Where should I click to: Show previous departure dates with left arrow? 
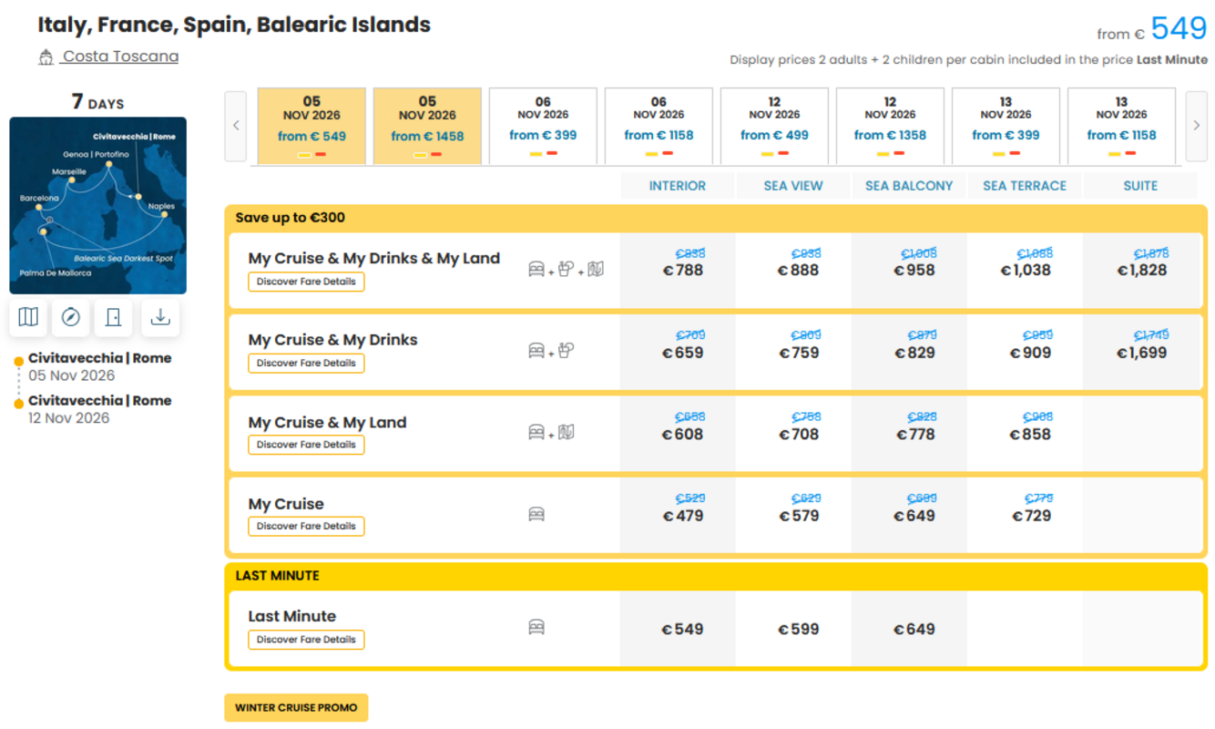point(236,126)
